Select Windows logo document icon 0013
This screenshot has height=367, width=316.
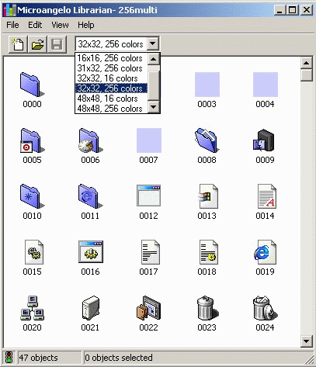(x=208, y=196)
